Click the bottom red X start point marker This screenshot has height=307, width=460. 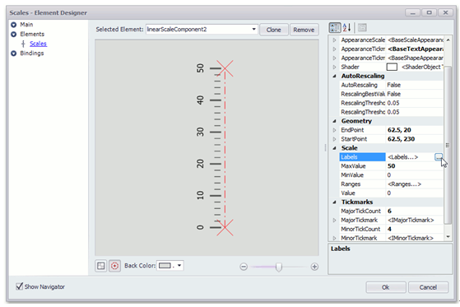pos(225,227)
